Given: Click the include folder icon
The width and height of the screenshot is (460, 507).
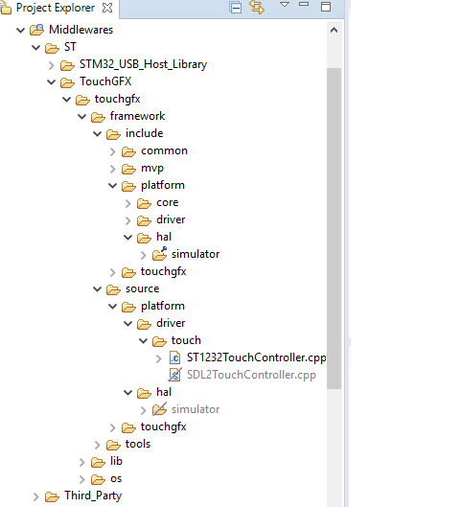Looking at the screenshot, I should click(113, 134).
